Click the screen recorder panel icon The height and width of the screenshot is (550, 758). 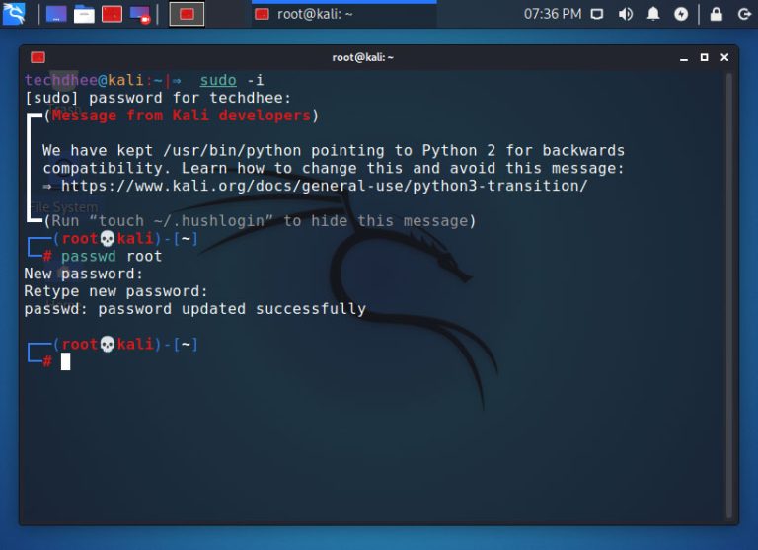[140, 15]
